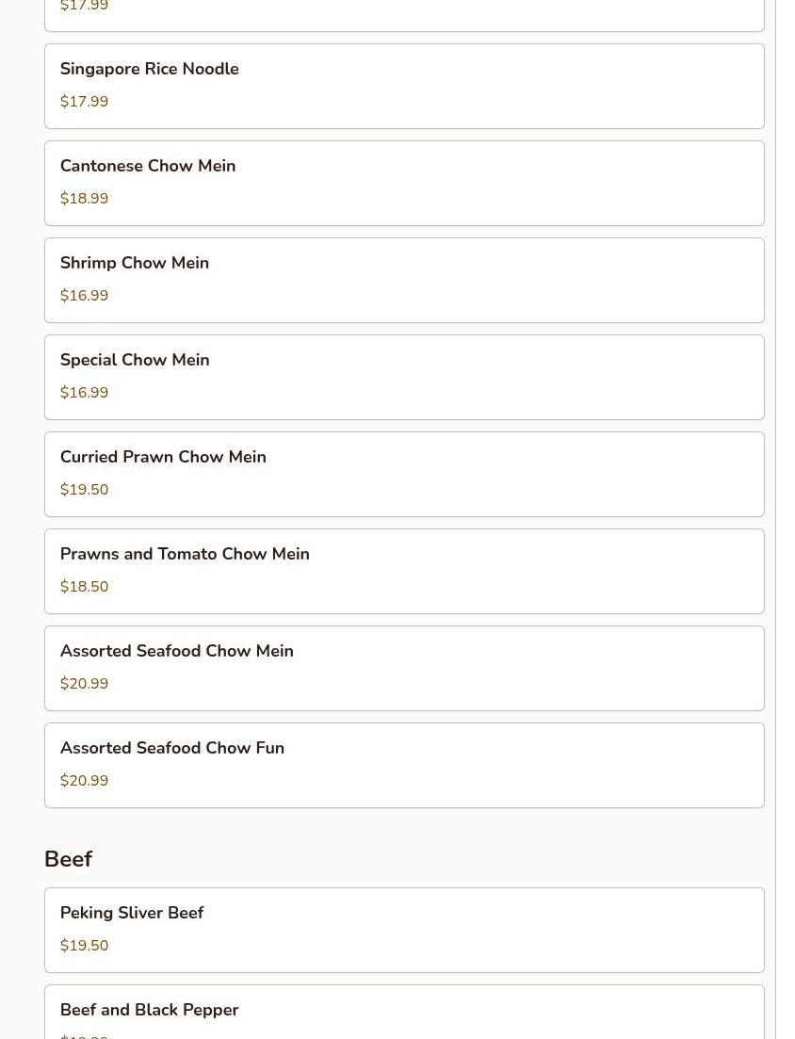Click the $19.50 price under Curried Prawn Chow Mein
Screen dimensions: 795x1039
tap(84, 490)
